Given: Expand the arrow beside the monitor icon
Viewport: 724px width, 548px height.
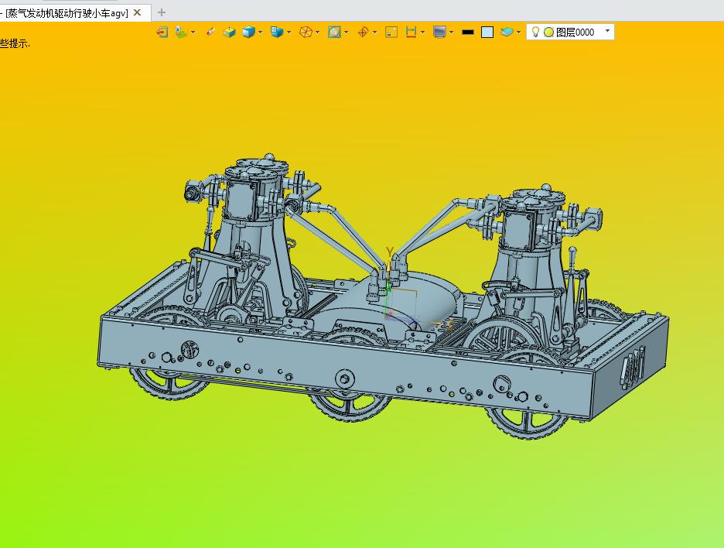Looking at the screenshot, I should click(x=452, y=33).
